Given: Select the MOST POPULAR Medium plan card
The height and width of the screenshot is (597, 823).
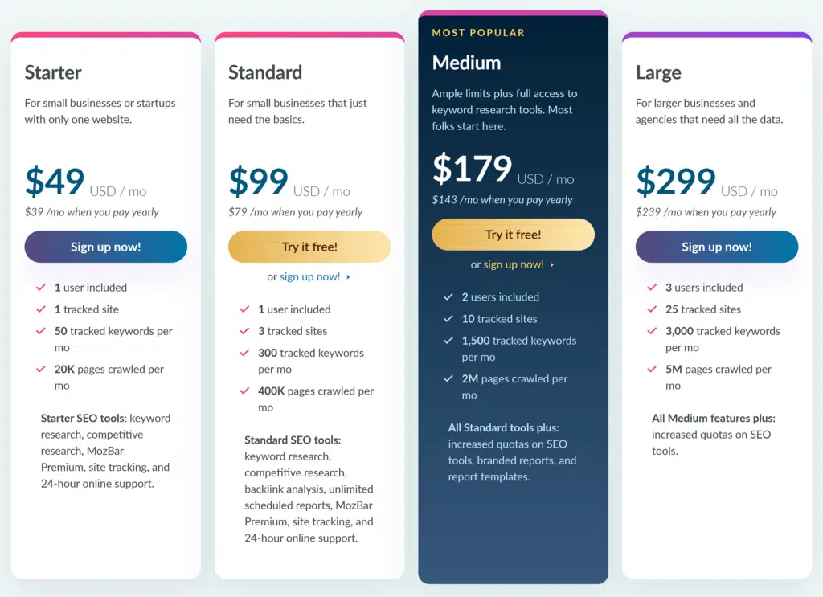Looking at the screenshot, I should (x=513, y=62).
